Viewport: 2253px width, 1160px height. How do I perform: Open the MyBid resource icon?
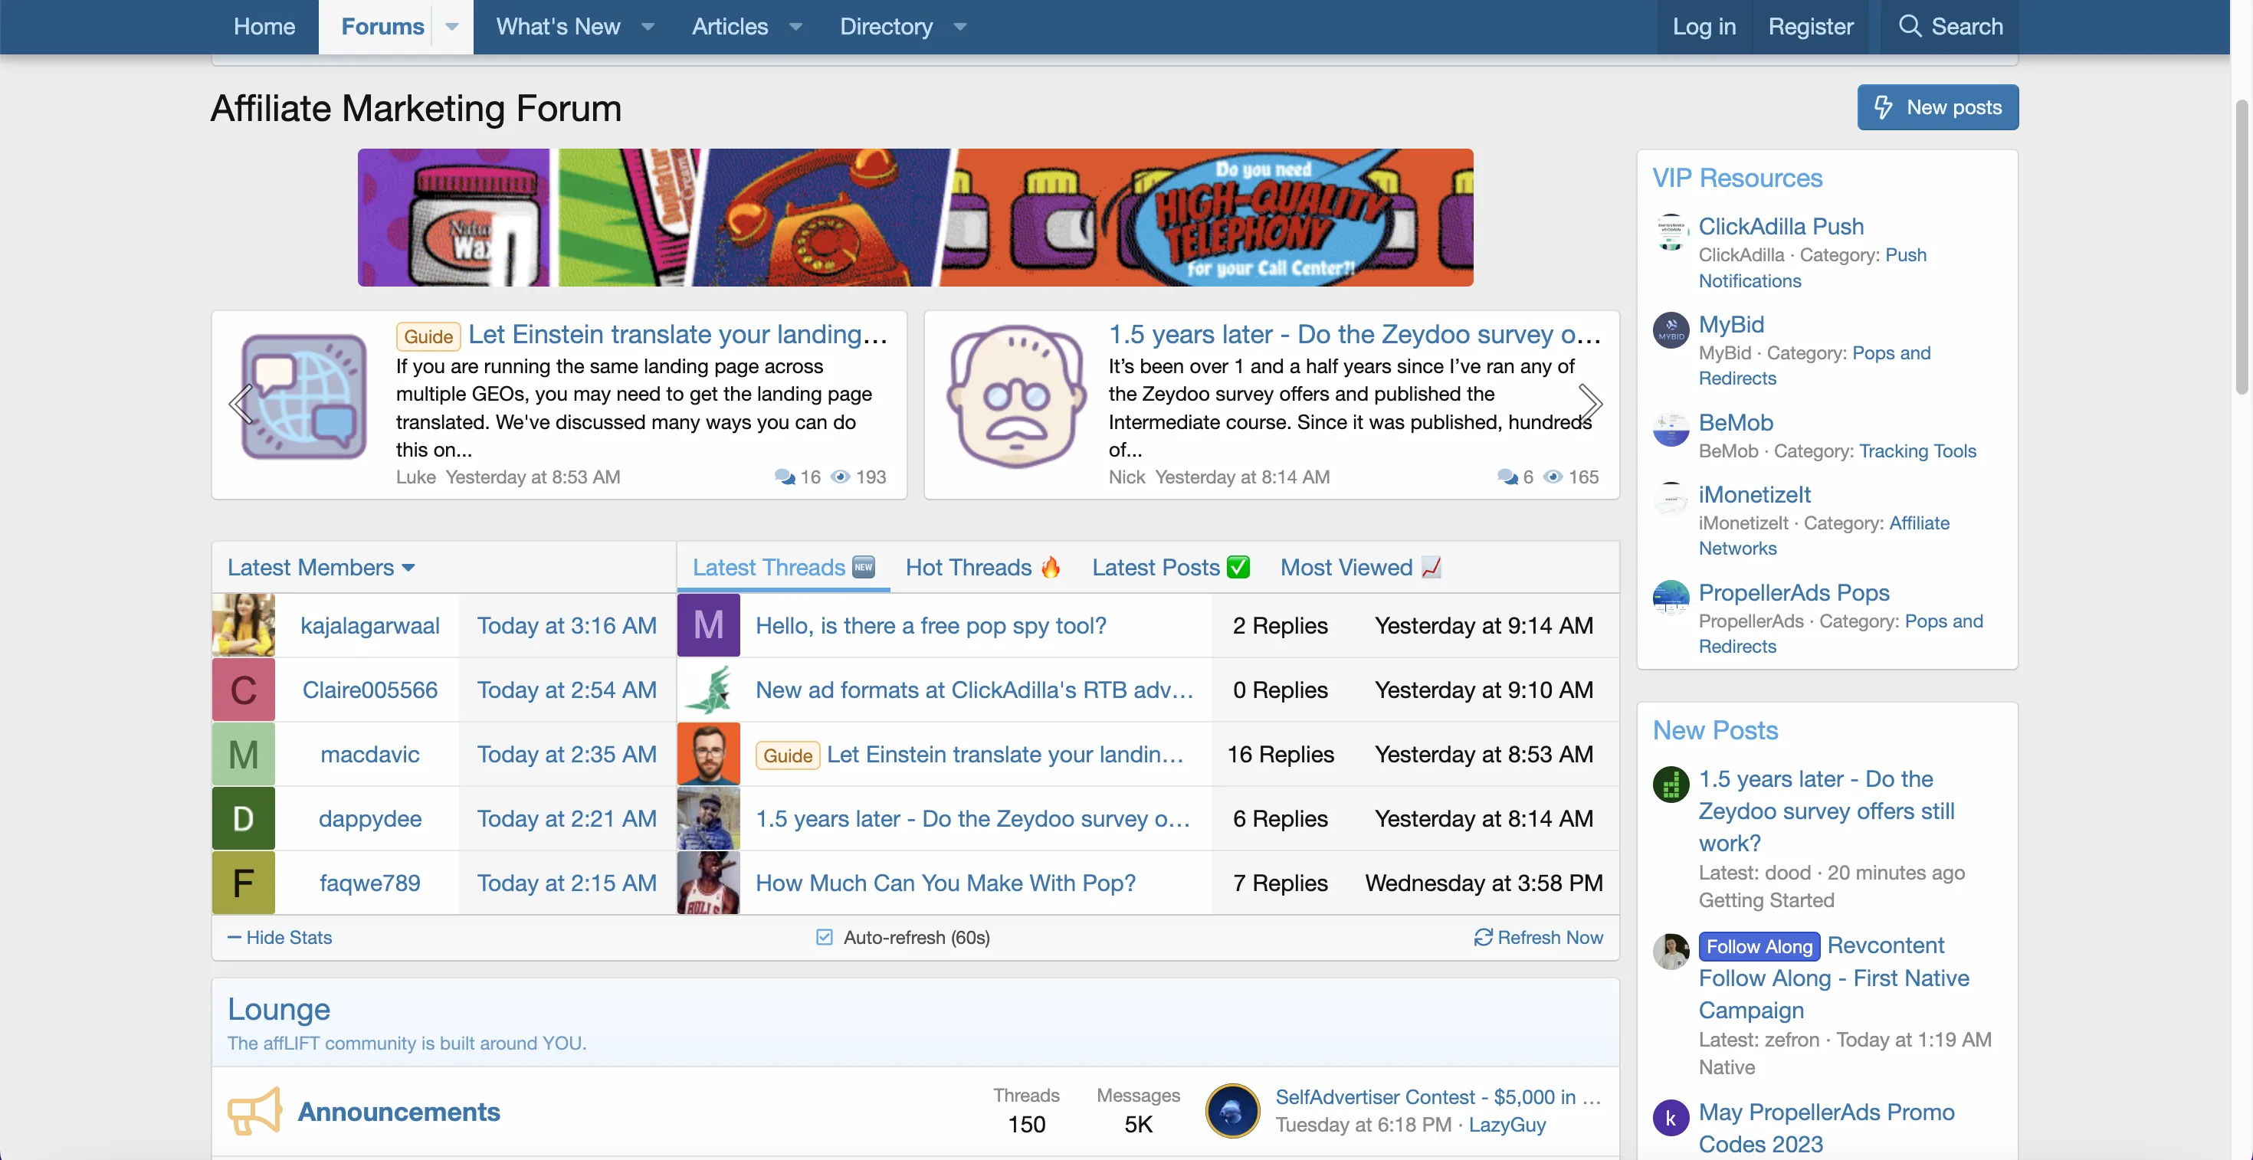click(x=1671, y=330)
